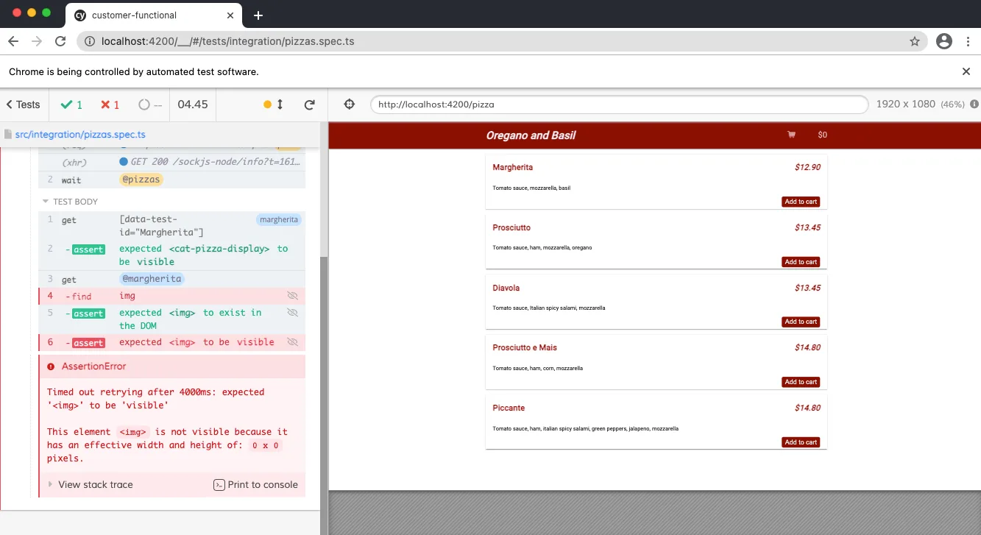Click the Chrome profile avatar
Screen dimensions: 981x535
coord(944,41)
